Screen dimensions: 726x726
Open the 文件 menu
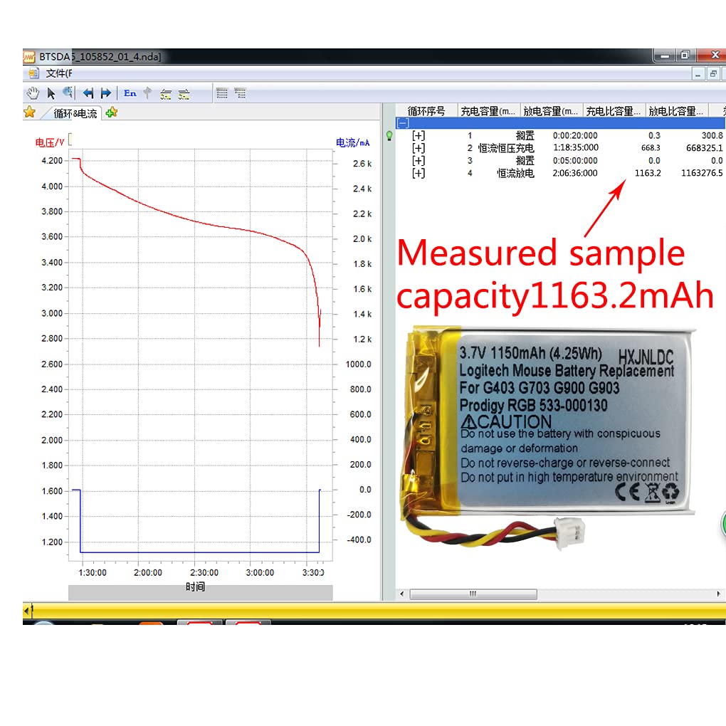point(58,73)
